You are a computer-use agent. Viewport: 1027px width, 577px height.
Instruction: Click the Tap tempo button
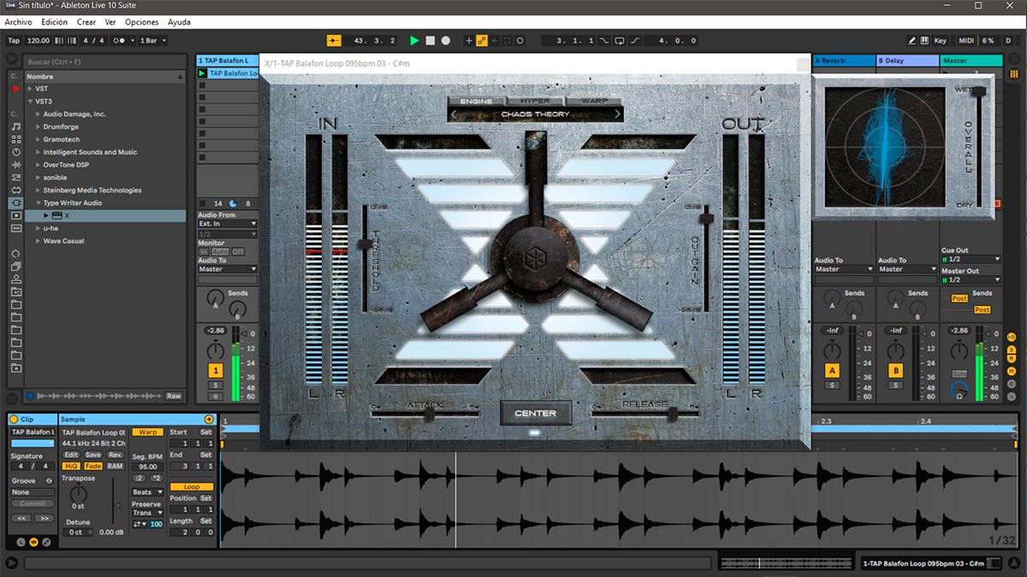pos(14,40)
